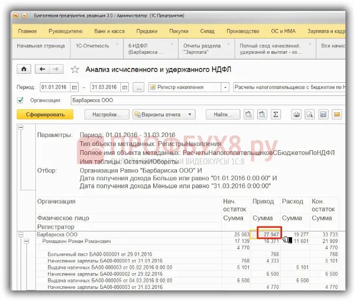Go forward with the right arrow button

click(x=56, y=69)
